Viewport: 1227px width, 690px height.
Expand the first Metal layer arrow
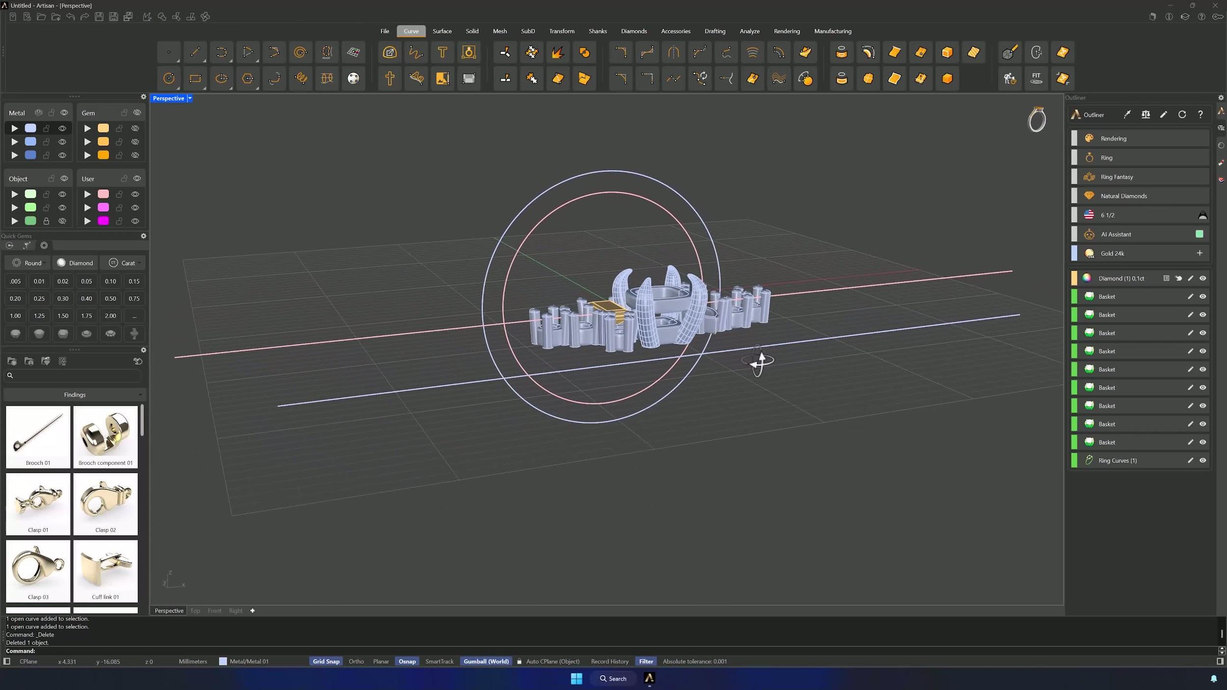click(x=15, y=129)
